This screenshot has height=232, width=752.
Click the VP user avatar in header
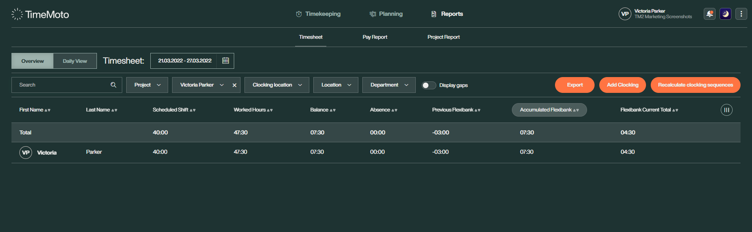(x=625, y=14)
